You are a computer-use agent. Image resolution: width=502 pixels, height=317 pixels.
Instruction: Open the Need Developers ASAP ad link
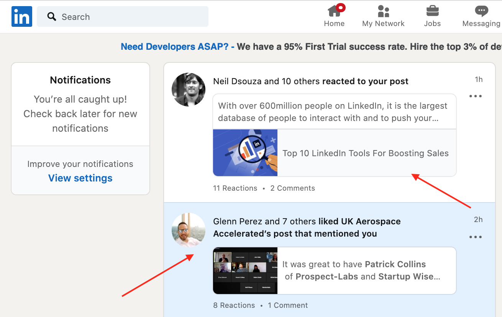point(177,47)
